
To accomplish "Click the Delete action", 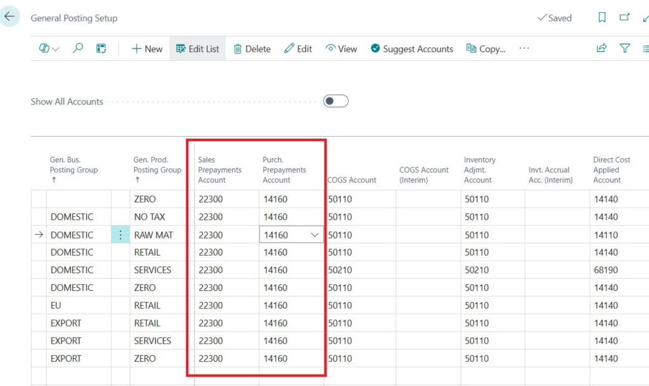I will (252, 49).
